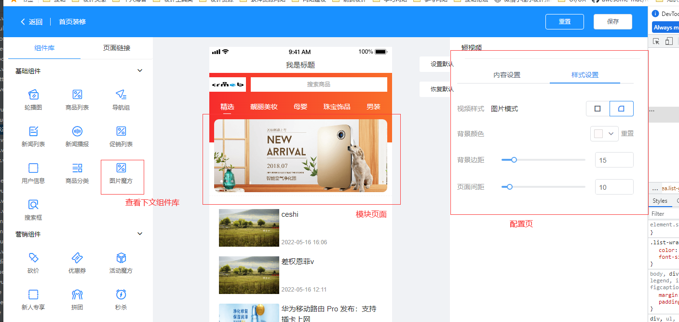Click the crmeb logo in preview
The height and width of the screenshot is (322, 679).
[228, 84]
